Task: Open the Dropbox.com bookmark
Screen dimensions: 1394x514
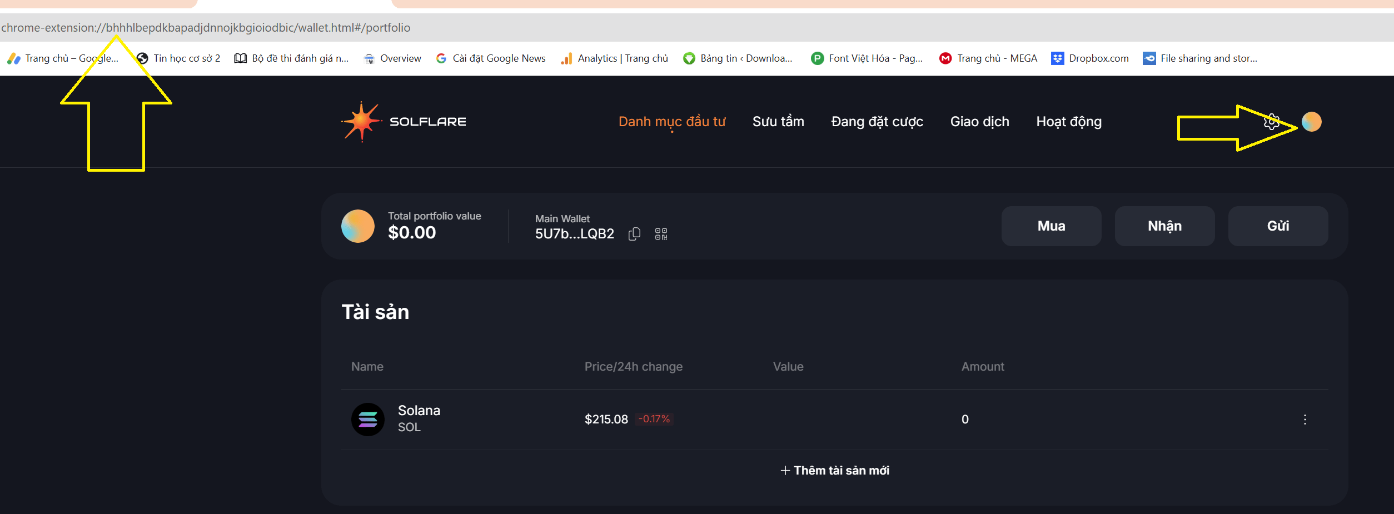Action: tap(1090, 58)
